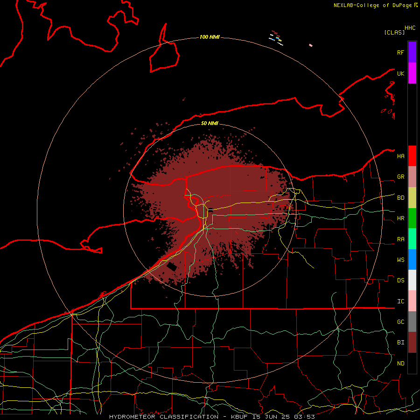Screen dimensions: 420x420
Task: Click the black rectangular gap in the echoes
Action: [172, 266]
